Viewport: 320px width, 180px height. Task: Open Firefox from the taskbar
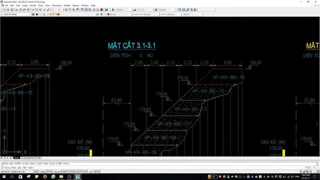[45, 176]
